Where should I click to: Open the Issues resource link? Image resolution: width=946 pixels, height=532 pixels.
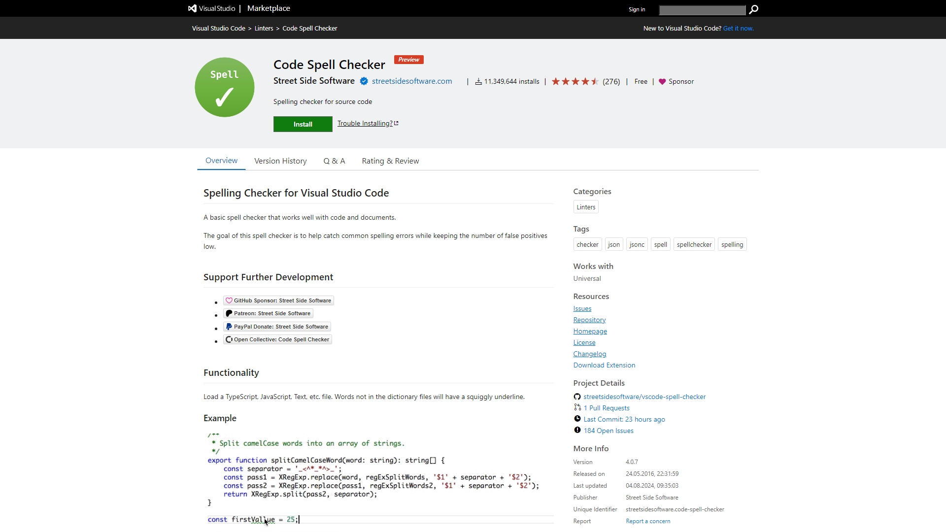click(x=582, y=308)
